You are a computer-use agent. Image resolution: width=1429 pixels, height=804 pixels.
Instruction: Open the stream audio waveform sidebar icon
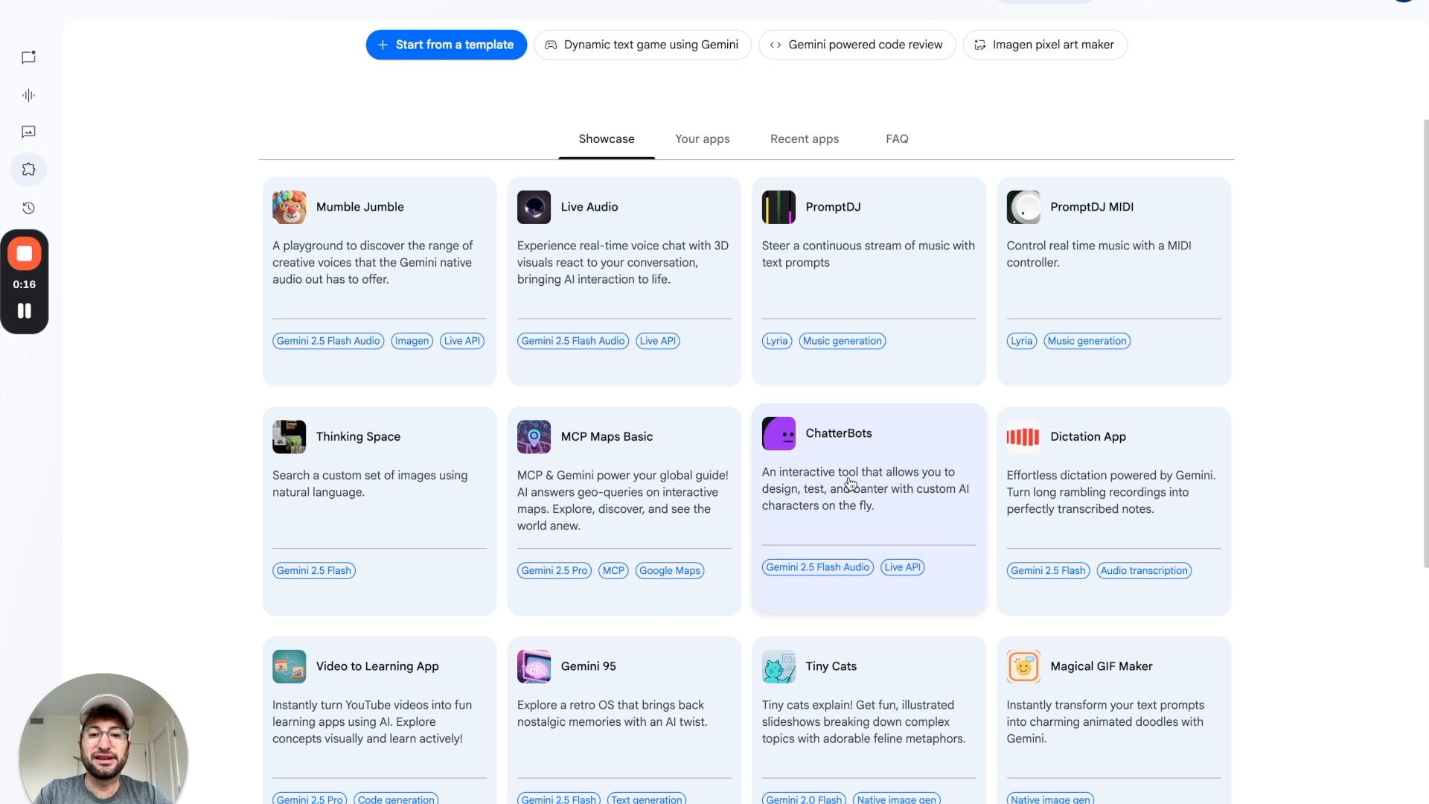click(x=28, y=95)
